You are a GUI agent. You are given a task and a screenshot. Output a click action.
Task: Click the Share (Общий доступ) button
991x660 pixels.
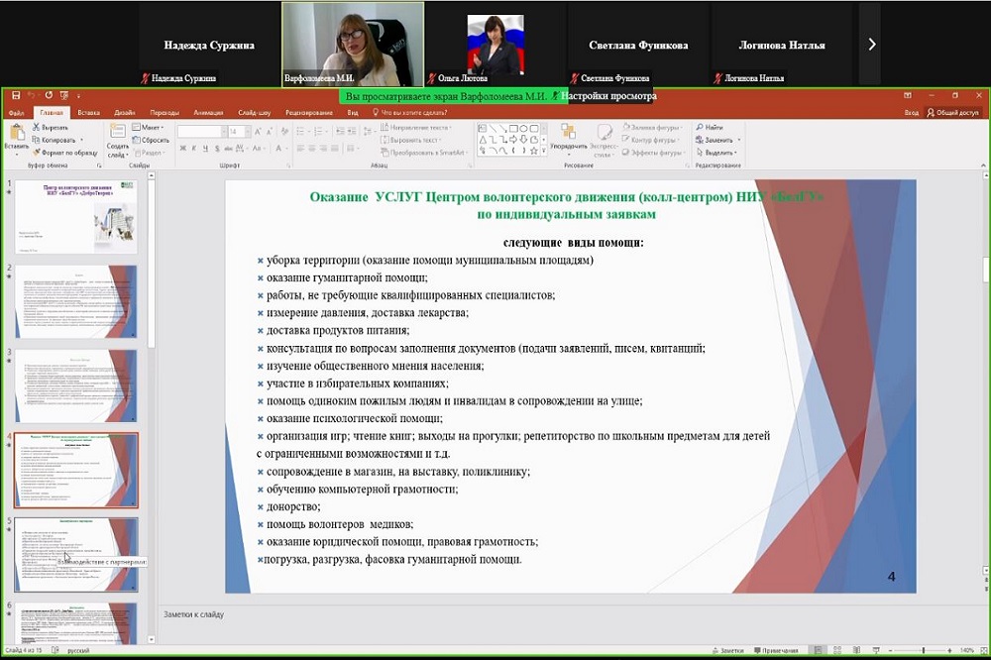[952, 113]
